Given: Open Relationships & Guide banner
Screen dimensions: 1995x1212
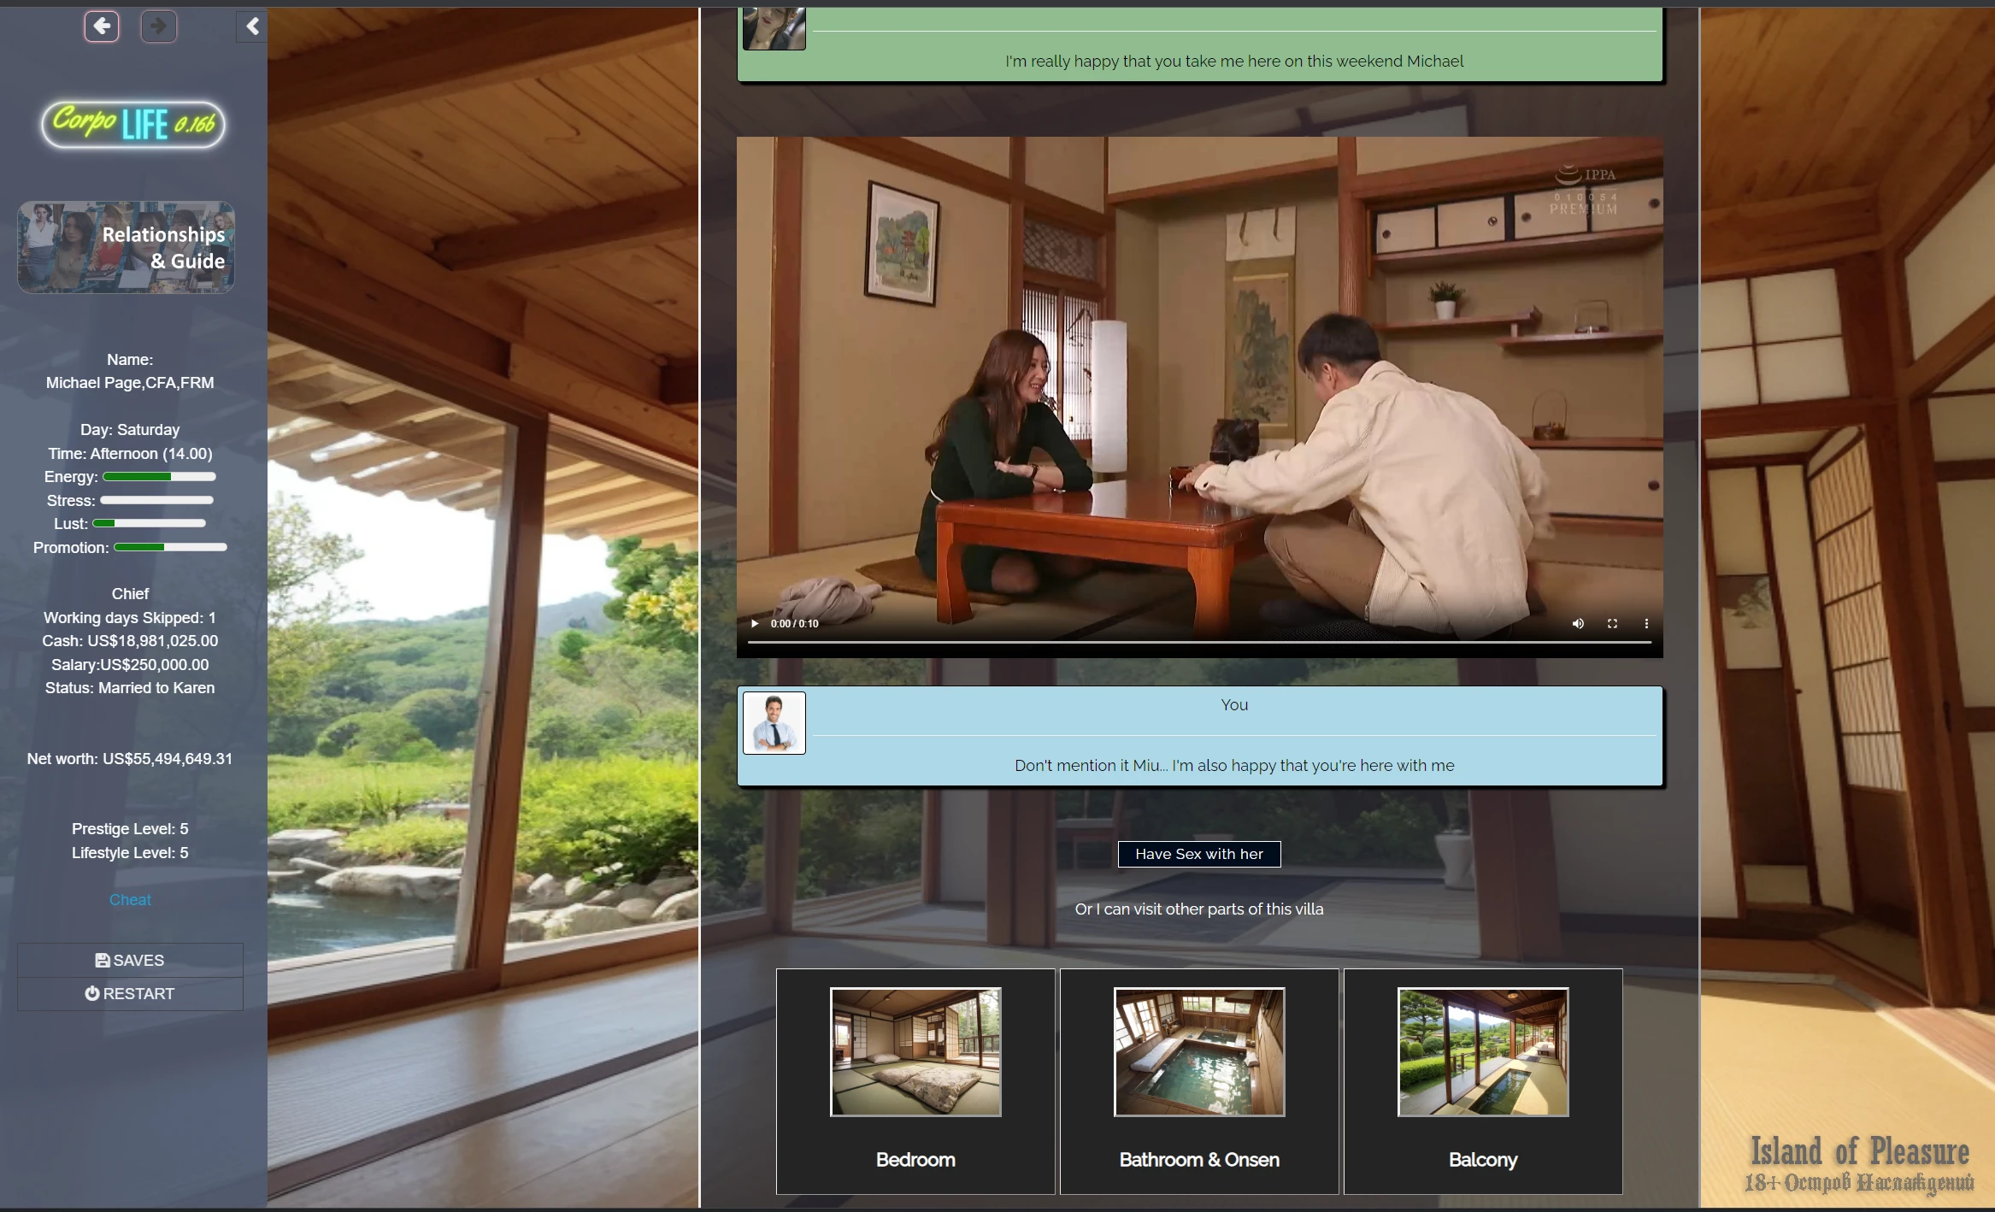Looking at the screenshot, I should click(x=127, y=248).
